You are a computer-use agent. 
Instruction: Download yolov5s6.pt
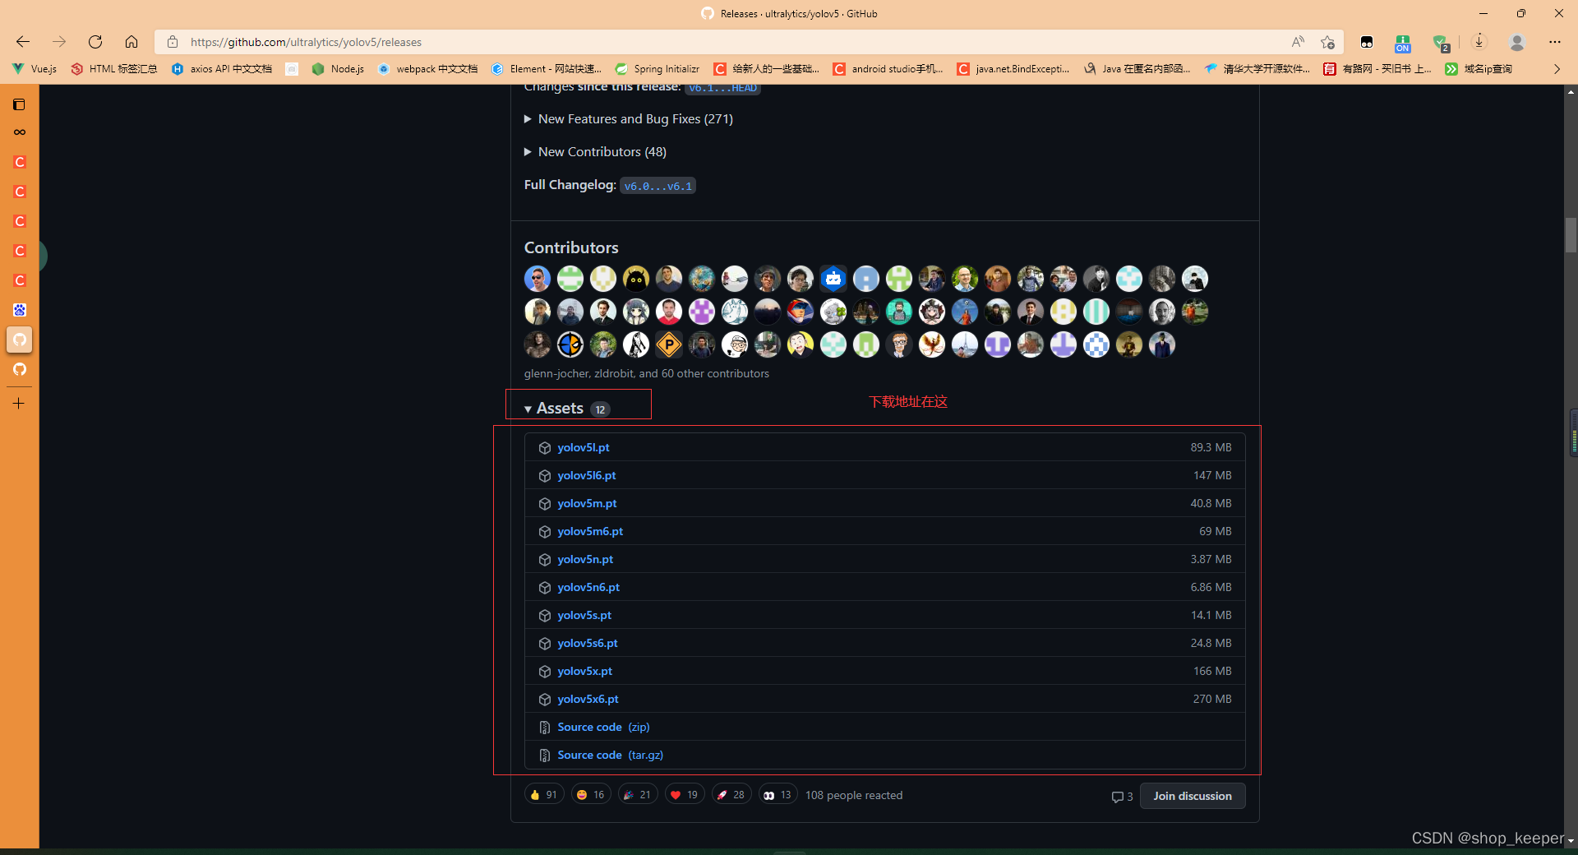(x=588, y=644)
